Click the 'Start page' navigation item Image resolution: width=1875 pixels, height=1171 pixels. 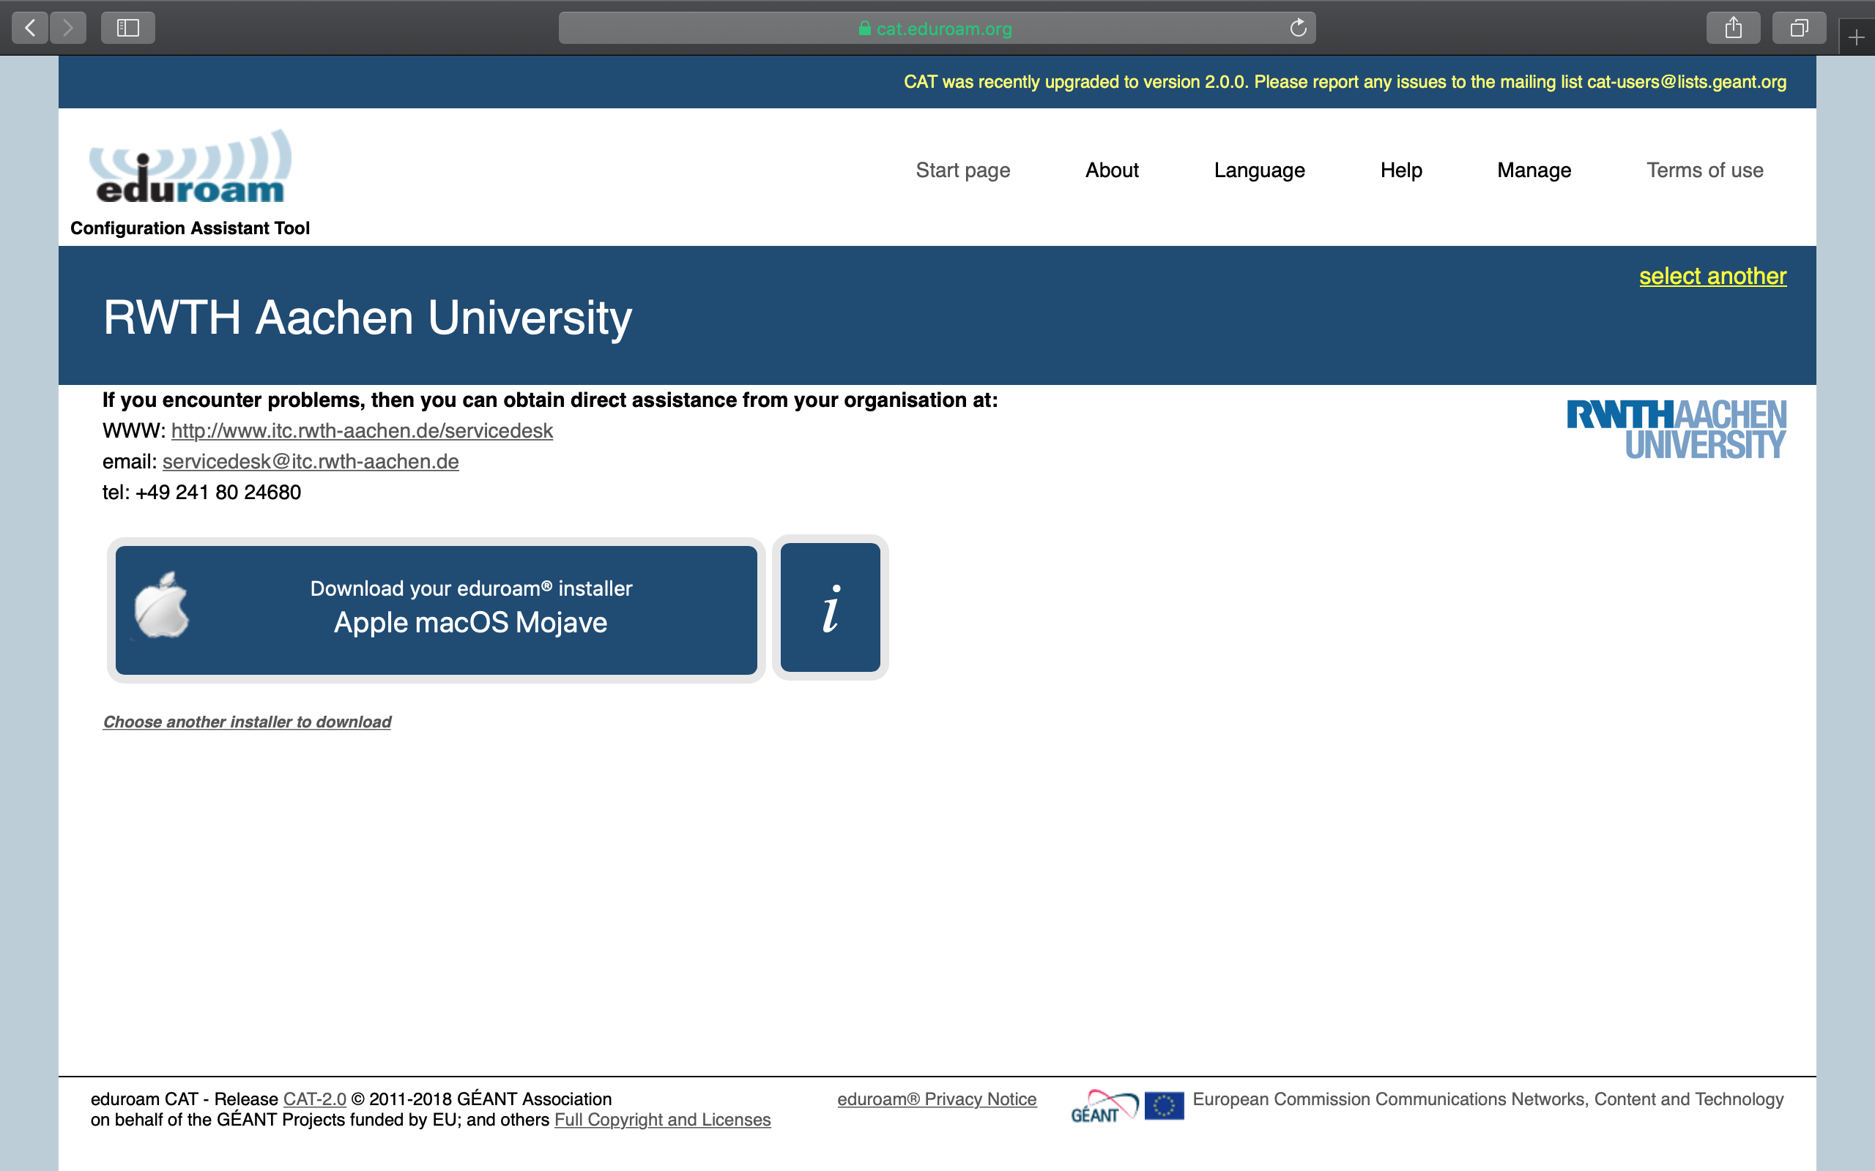click(965, 168)
